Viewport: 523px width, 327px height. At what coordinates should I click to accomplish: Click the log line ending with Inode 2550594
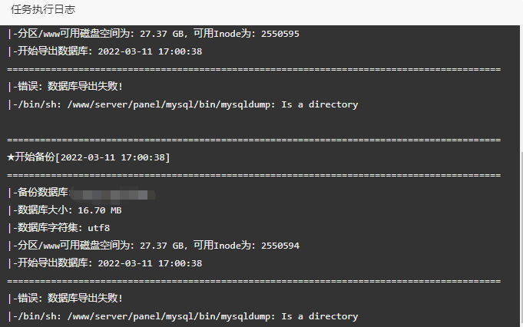[154, 246]
